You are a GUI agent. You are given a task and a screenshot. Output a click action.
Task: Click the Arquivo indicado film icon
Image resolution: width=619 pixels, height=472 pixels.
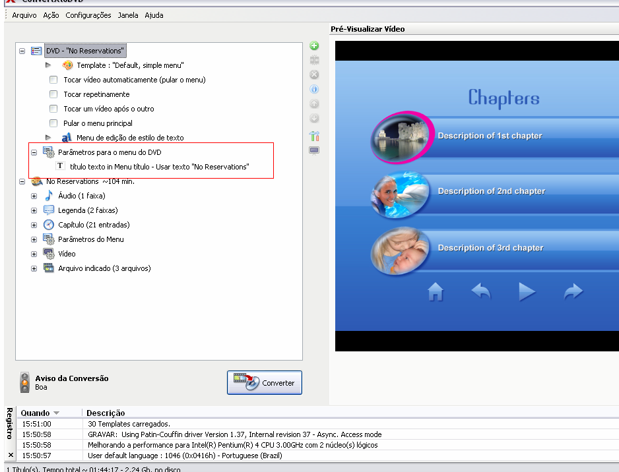pyautogui.click(x=49, y=268)
